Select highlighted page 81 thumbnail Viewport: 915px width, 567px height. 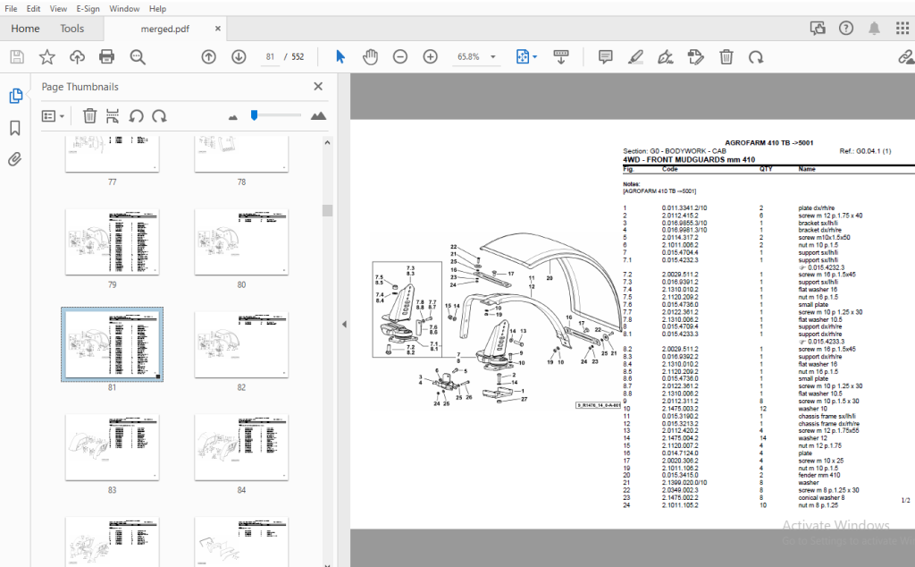click(112, 344)
